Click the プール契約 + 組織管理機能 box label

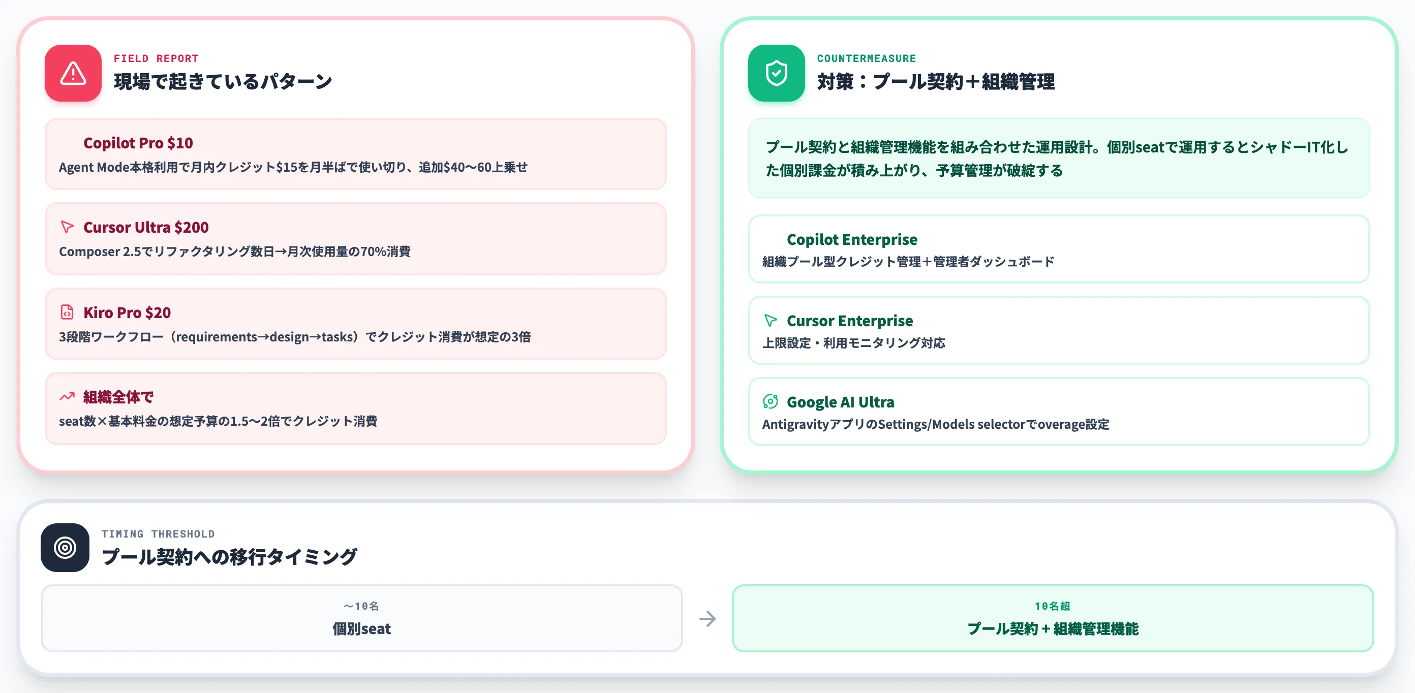point(1053,629)
